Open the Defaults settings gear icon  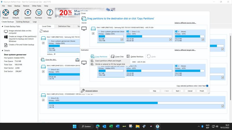(x=16, y=12)
